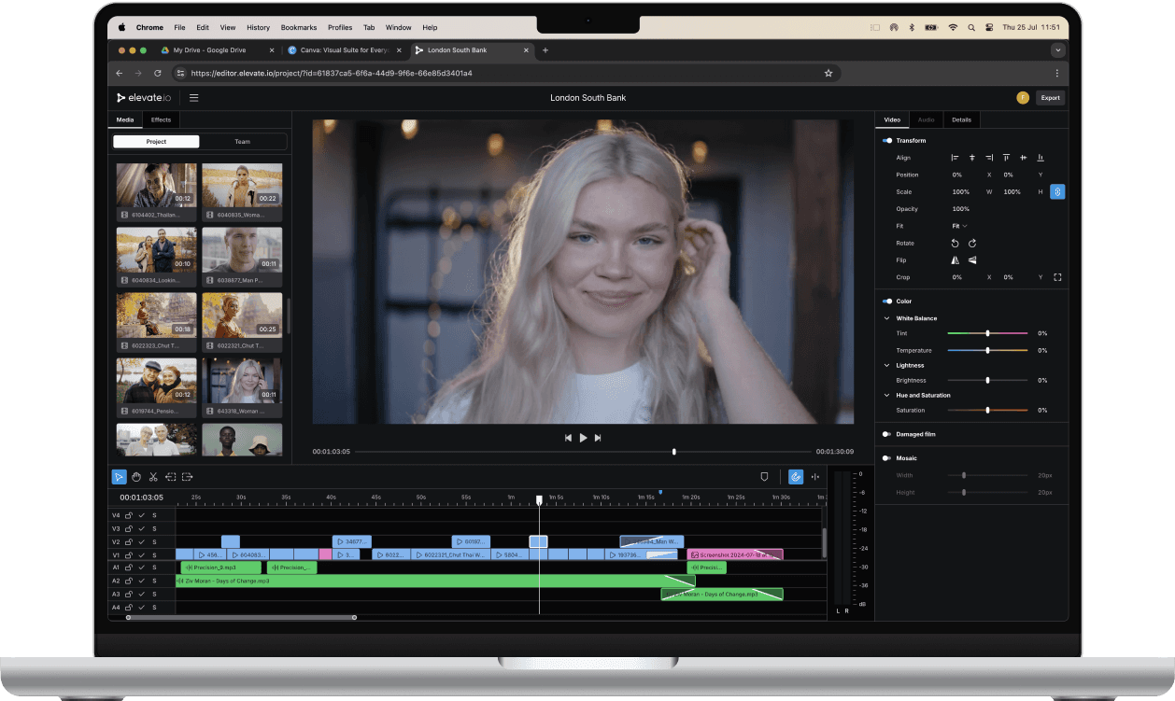Toggle the Color section switch
Screen dimensions: 1175x701
(x=887, y=301)
